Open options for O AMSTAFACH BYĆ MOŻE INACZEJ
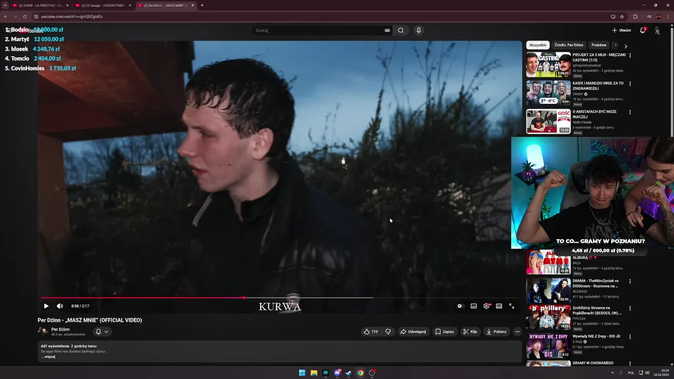This screenshot has width=674, height=379. (x=630, y=112)
